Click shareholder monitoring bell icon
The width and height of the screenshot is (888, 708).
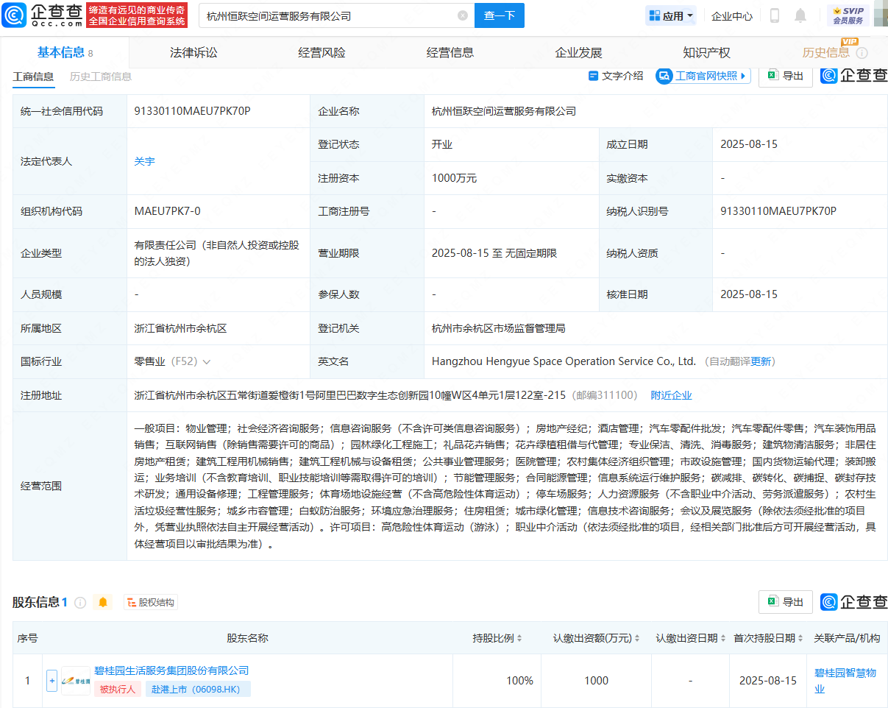click(103, 602)
